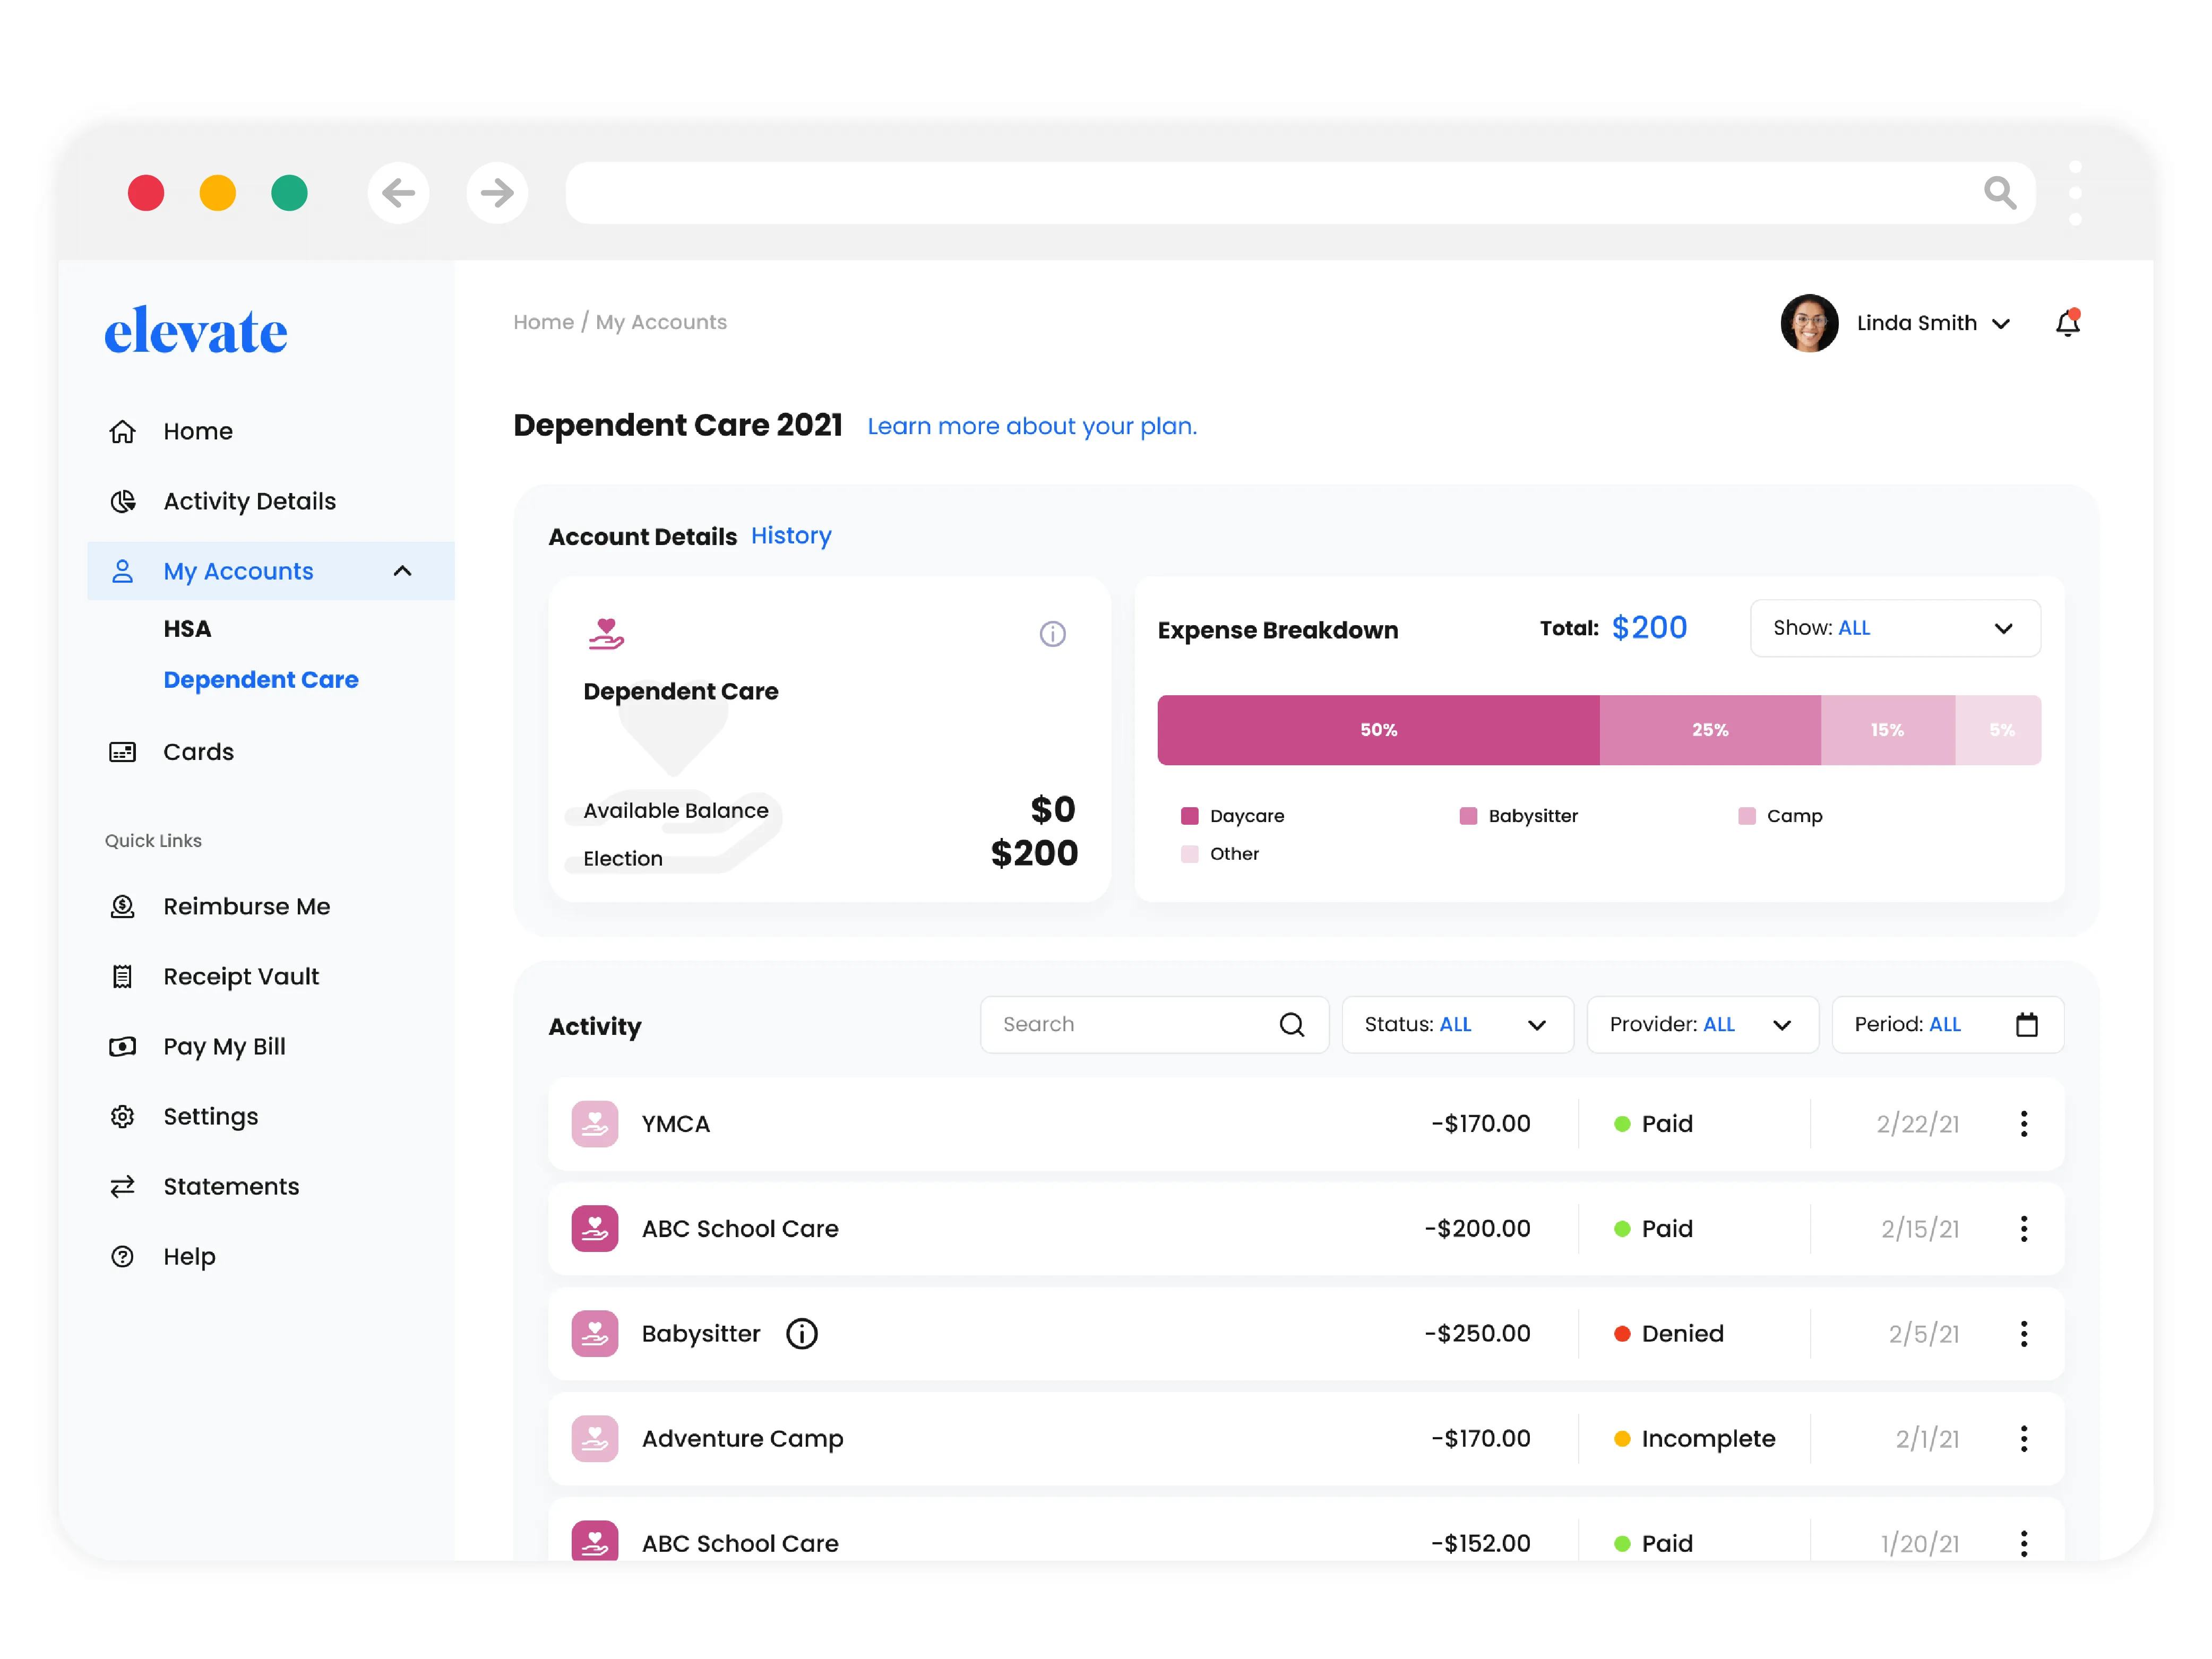Click the Babysitter info icon
The image size is (2212, 1659).
point(801,1334)
